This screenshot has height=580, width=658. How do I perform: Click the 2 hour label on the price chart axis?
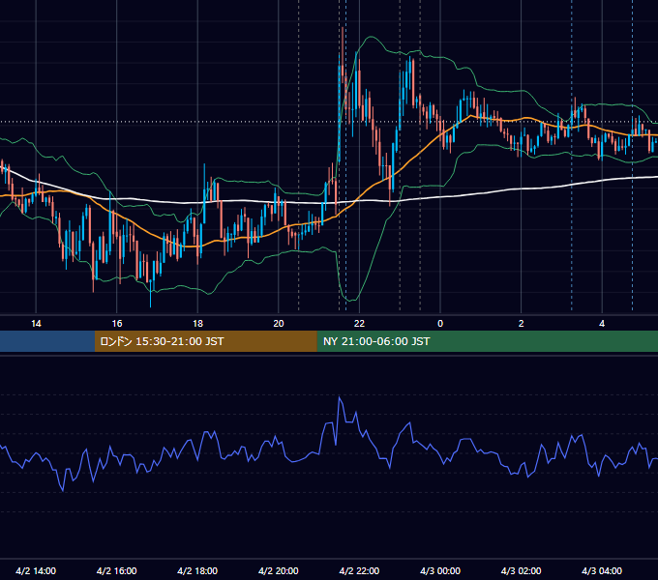click(522, 324)
